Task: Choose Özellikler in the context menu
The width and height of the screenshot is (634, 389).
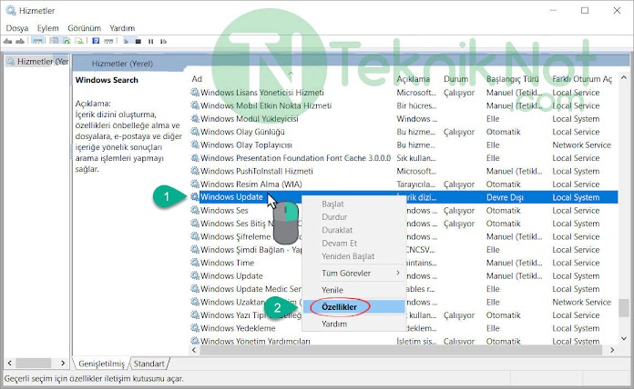Action: pos(353,306)
